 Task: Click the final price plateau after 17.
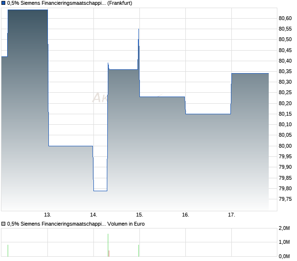[250, 73]
